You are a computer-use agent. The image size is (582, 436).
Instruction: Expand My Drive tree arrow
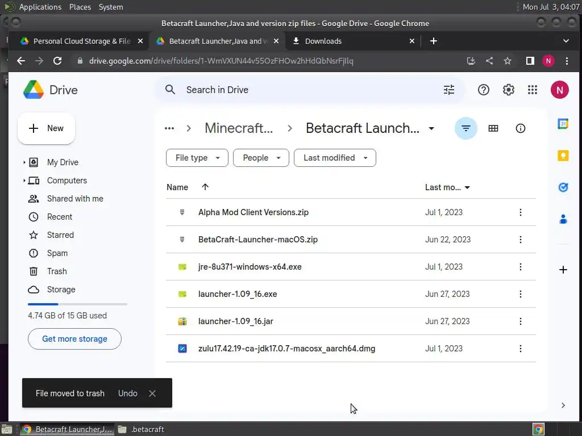coord(24,162)
